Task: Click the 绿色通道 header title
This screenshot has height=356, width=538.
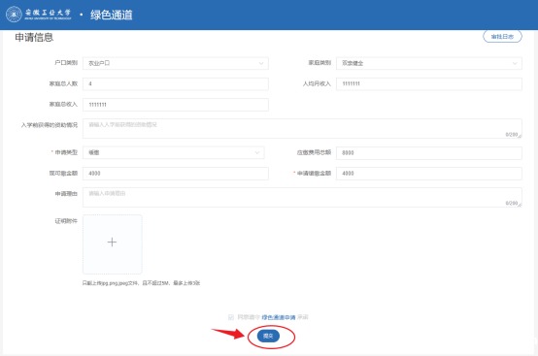Action: [x=111, y=15]
